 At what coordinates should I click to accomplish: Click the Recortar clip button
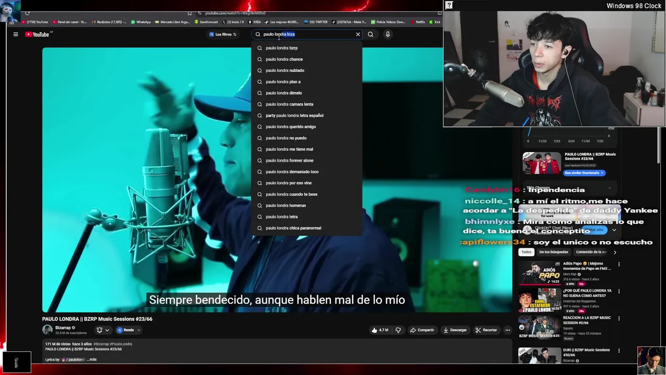pos(486,330)
